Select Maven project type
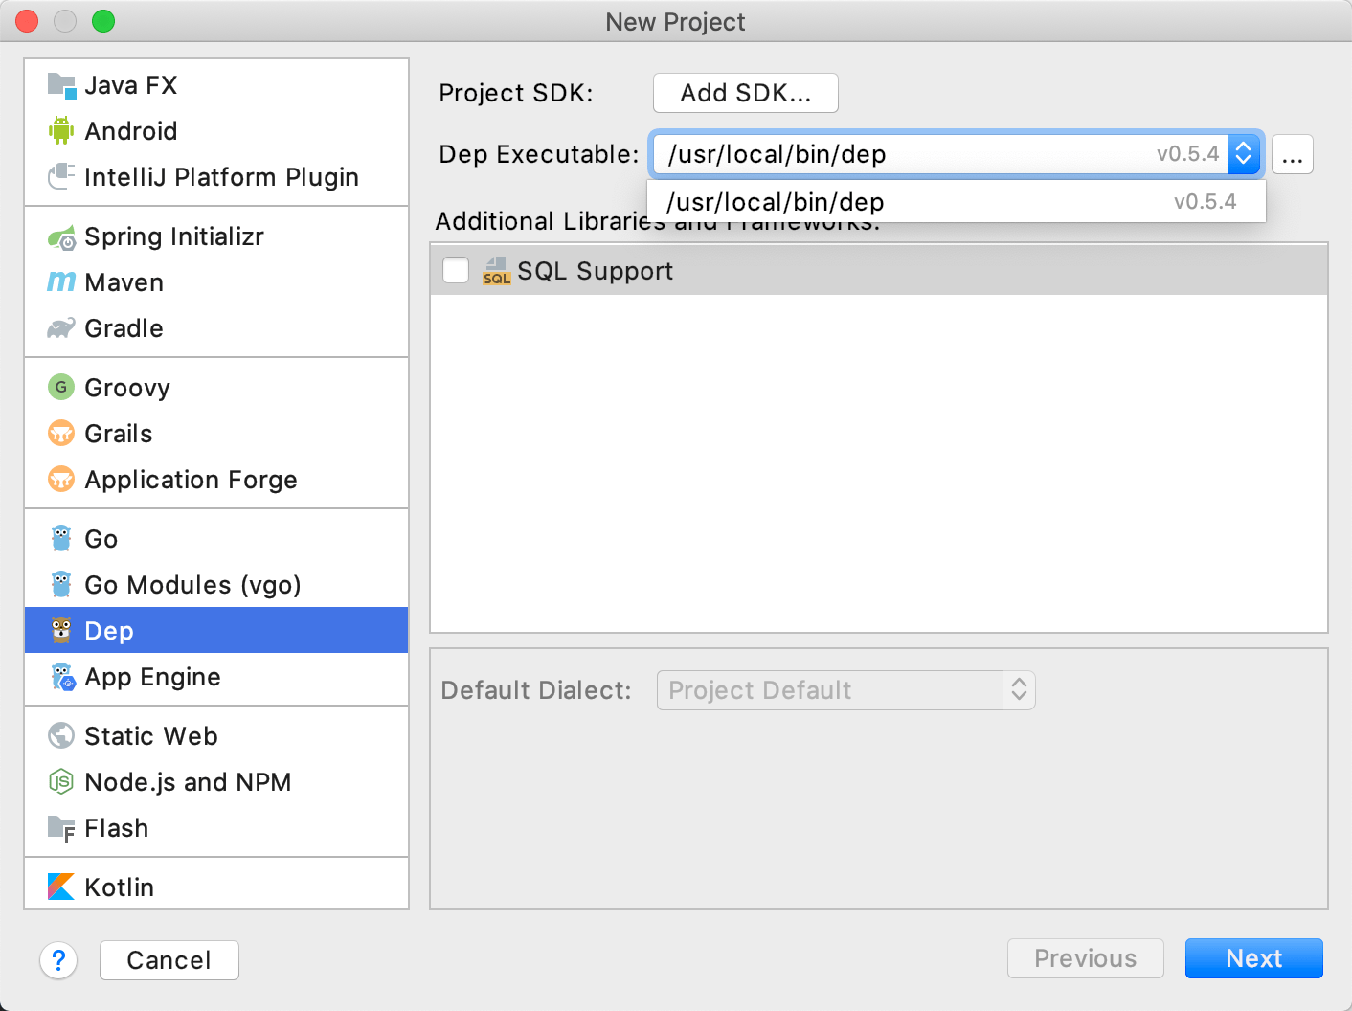1352x1011 pixels. click(x=216, y=282)
